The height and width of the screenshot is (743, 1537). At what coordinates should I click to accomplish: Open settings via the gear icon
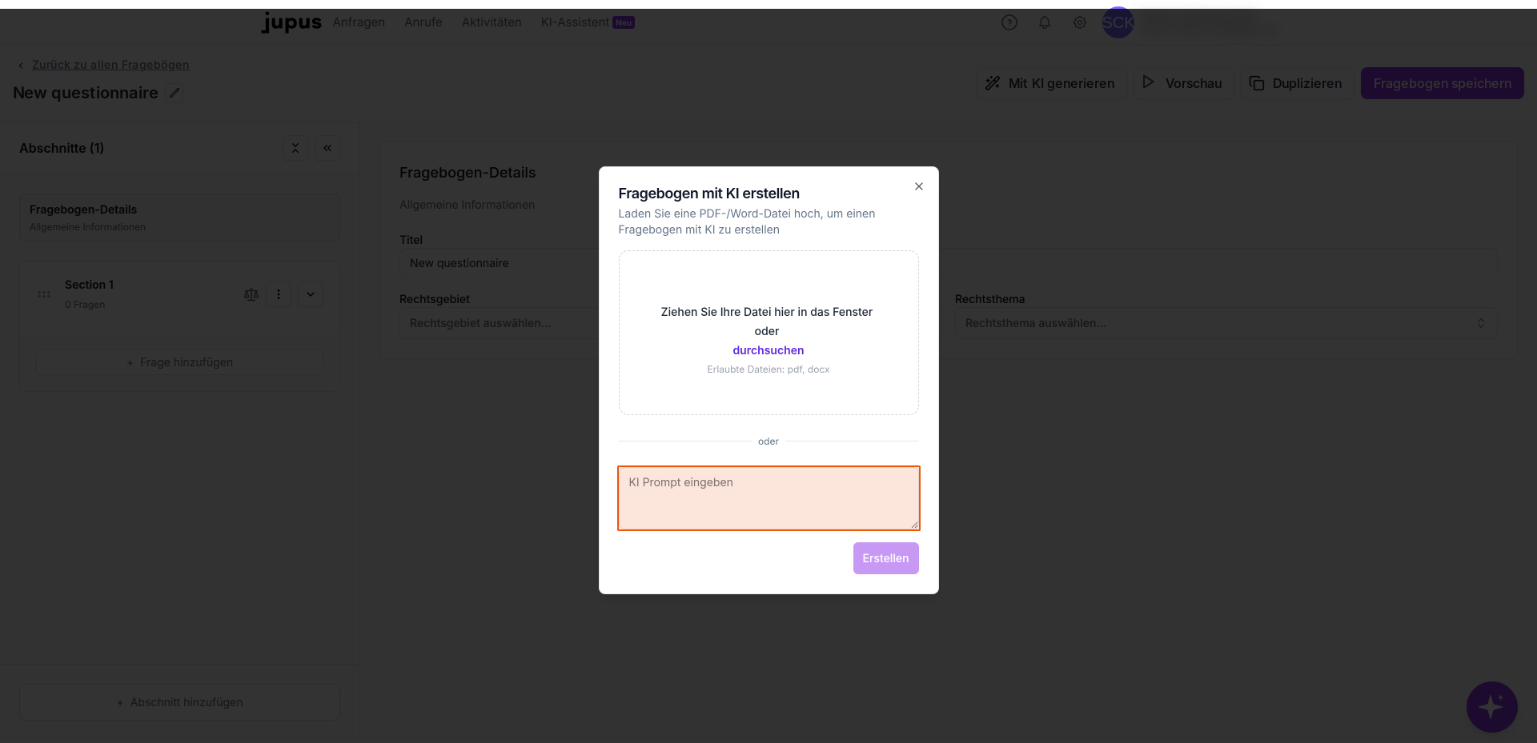pyautogui.click(x=1079, y=22)
